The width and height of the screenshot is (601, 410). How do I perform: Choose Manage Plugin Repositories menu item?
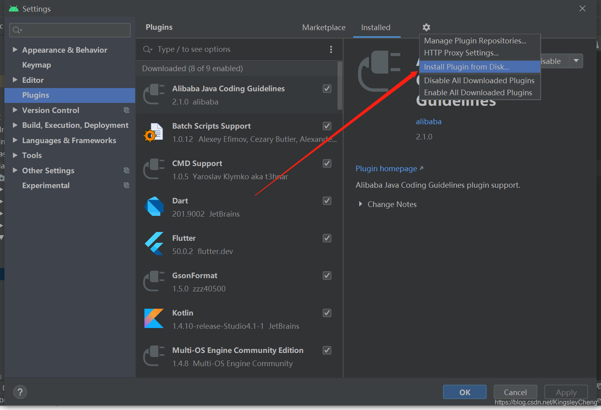pos(480,41)
